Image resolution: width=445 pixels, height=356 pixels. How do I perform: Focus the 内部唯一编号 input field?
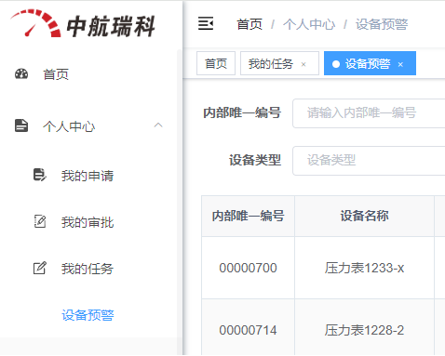[x=369, y=113]
